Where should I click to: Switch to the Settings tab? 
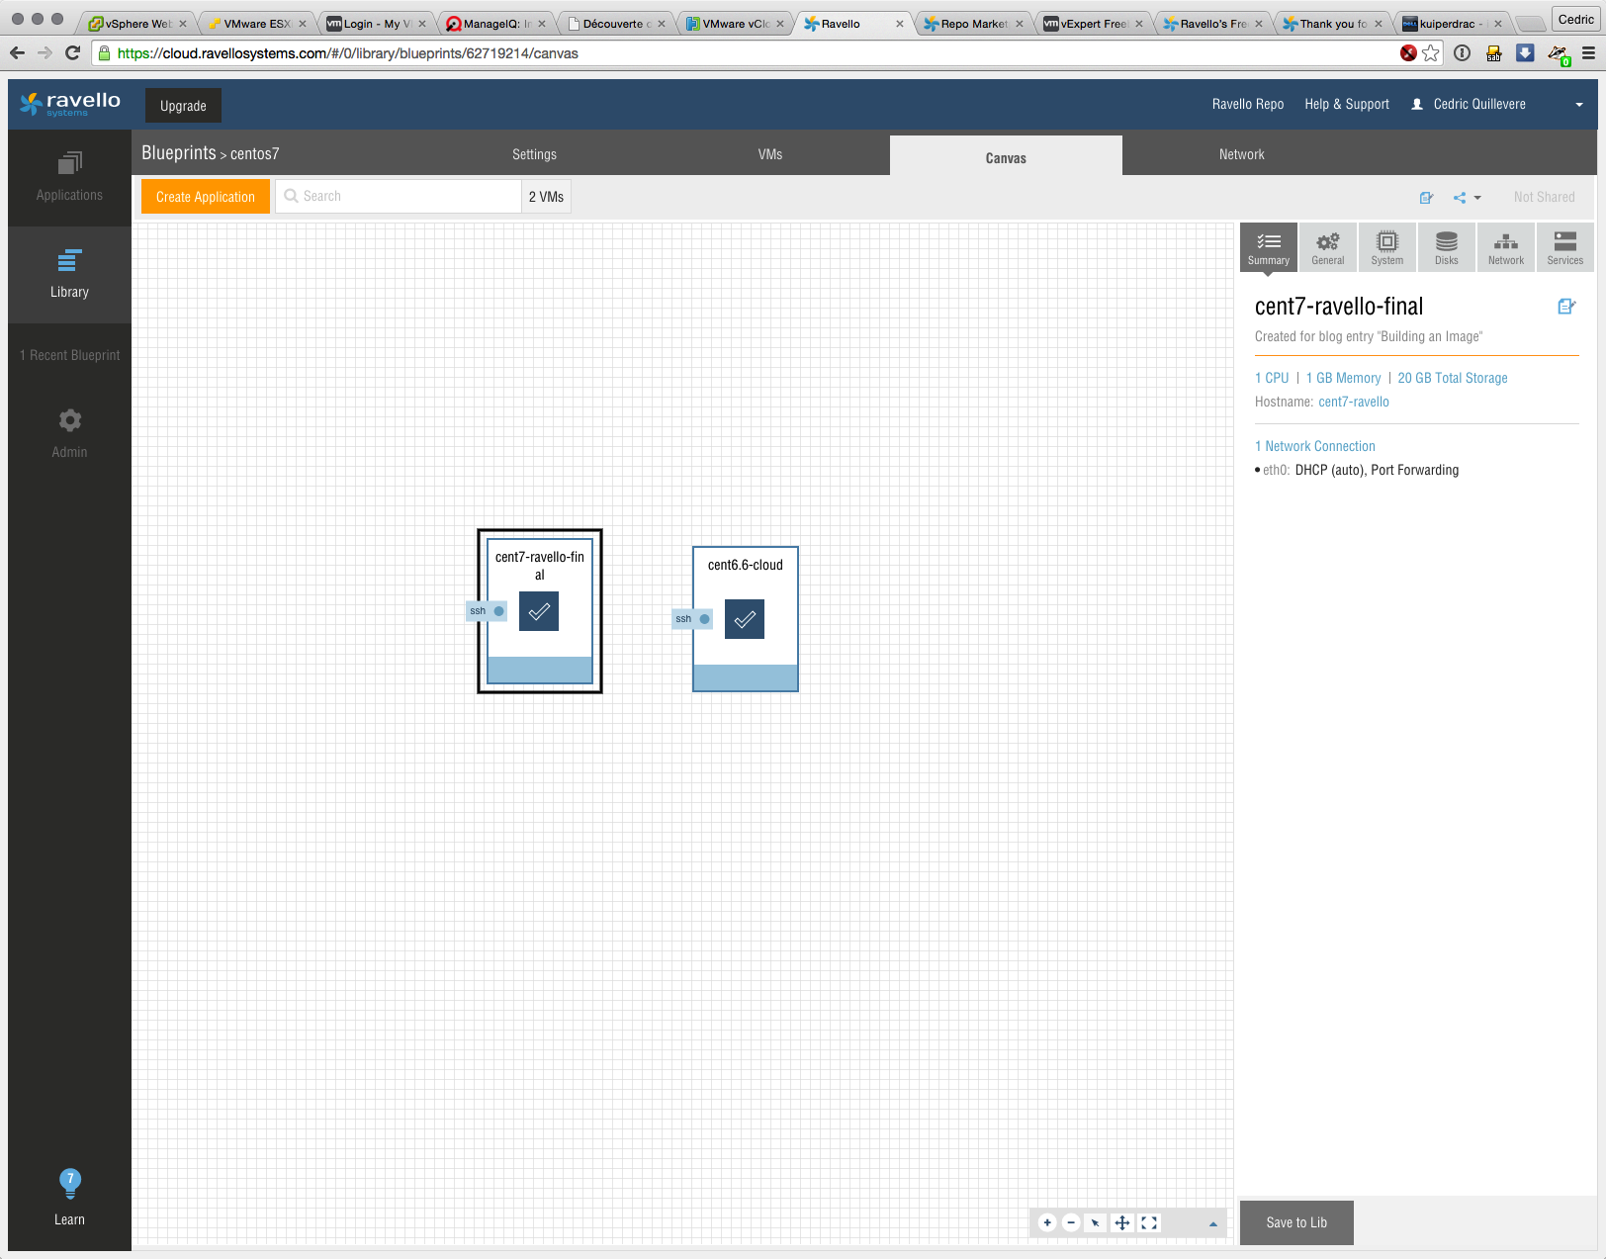pos(534,154)
